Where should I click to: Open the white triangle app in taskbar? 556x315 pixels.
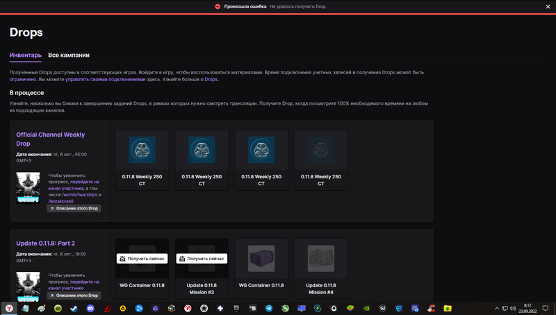(334, 308)
